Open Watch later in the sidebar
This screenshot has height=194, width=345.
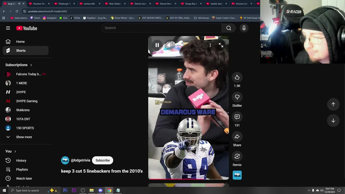click(26, 178)
